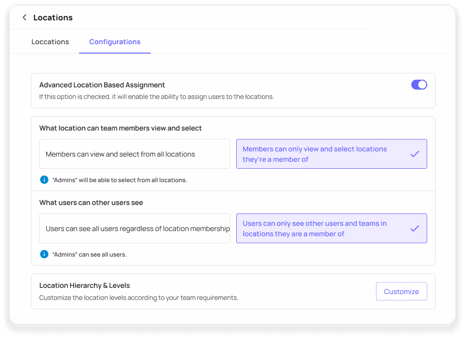Select "Members can view and select from all locations"
The width and height of the screenshot is (465, 338).
point(135,154)
